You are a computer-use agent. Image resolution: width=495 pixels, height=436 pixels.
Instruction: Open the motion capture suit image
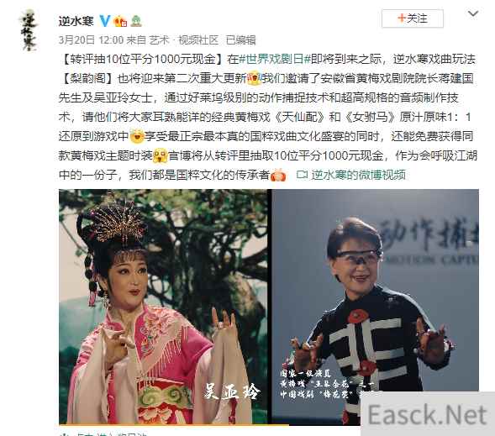376,307
